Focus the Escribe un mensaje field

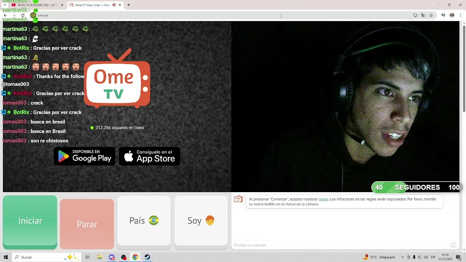(x=340, y=245)
